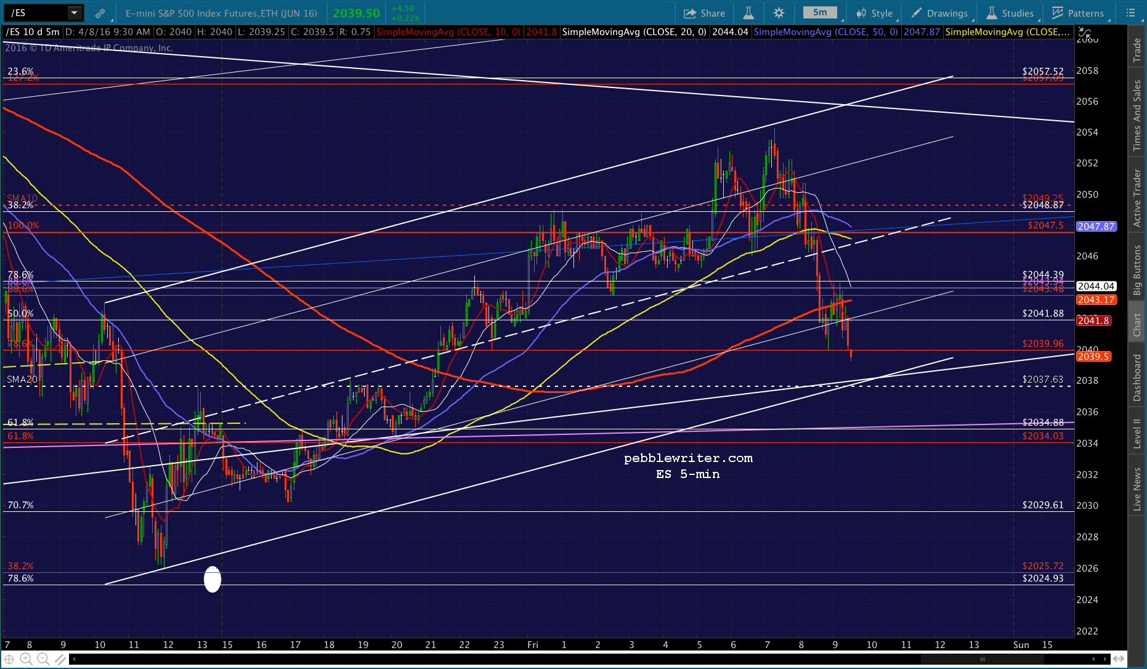The height and width of the screenshot is (669, 1147).
Task: Open the Studies menu
Action: tap(1010, 13)
